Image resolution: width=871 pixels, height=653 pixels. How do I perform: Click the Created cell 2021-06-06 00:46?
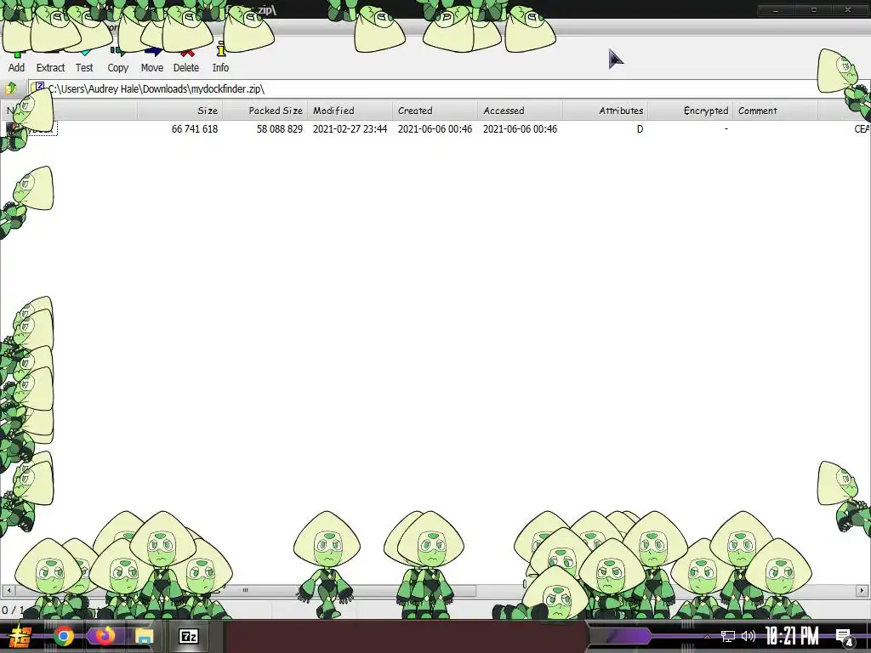[435, 129]
